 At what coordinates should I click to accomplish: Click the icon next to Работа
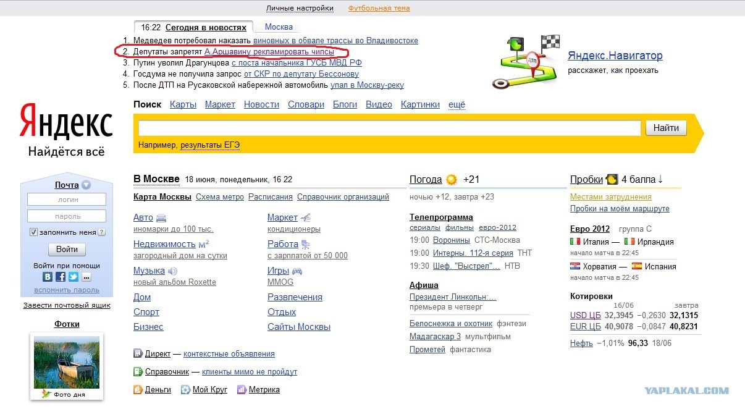(x=306, y=244)
